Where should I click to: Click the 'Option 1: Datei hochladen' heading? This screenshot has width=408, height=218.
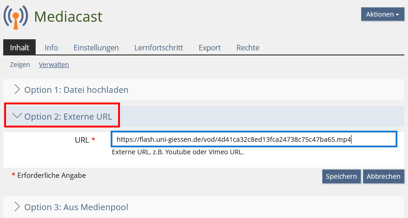76,90
